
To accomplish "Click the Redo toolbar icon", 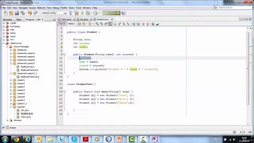I will (36, 13).
